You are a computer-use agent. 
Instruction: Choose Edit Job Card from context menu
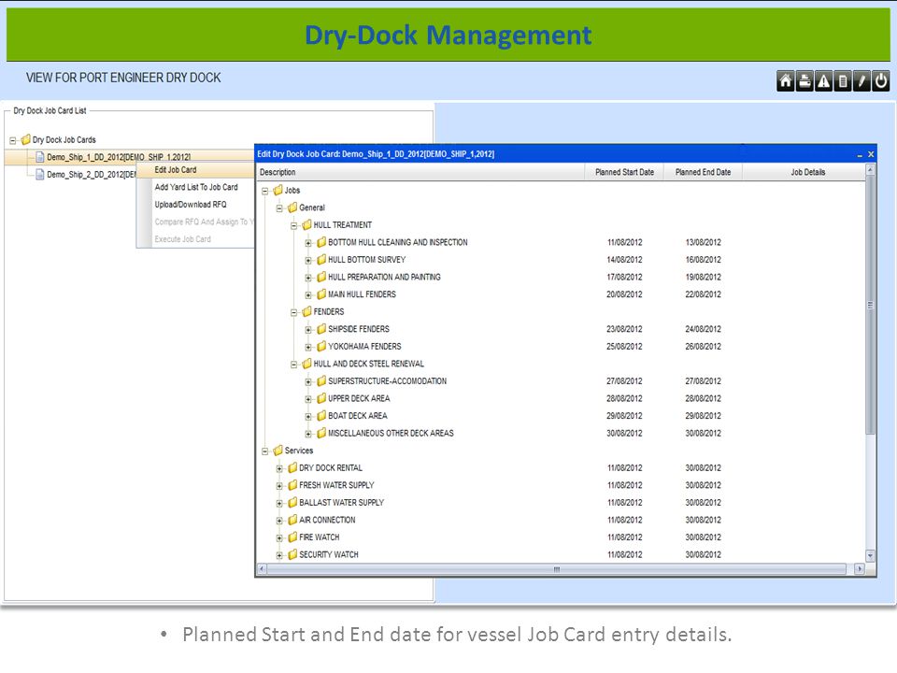pyautogui.click(x=195, y=170)
